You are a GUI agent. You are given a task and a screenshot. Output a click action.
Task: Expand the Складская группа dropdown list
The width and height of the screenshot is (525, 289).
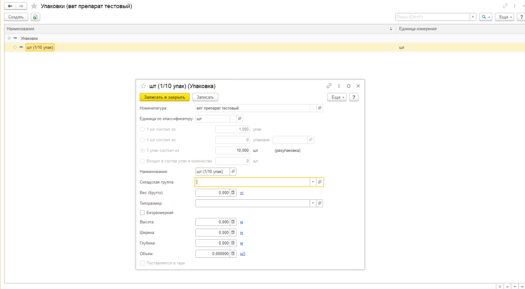[312, 182]
